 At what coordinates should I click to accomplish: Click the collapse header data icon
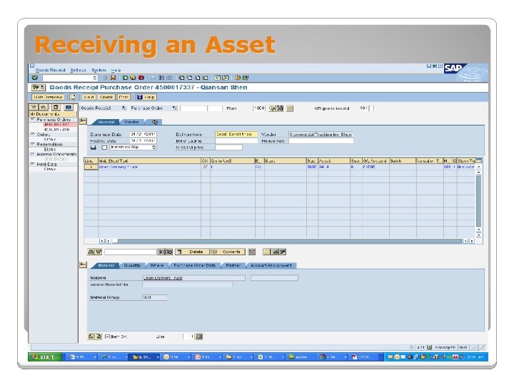coord(84,121)
